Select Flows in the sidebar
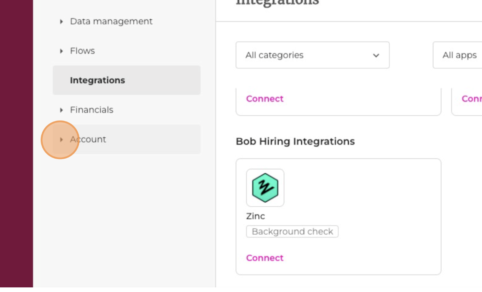Viewport: 482px width, 292px height. tap(82, 50)
